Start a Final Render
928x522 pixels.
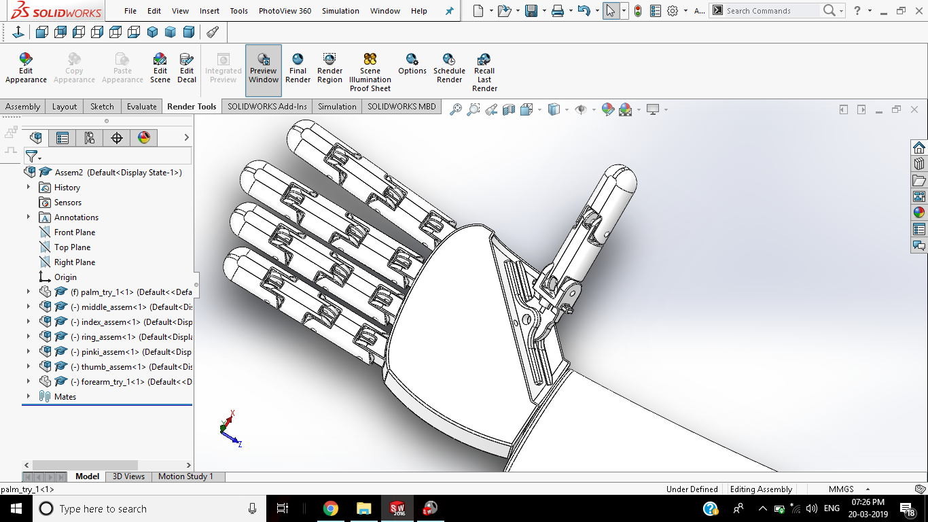pos(298,69)
